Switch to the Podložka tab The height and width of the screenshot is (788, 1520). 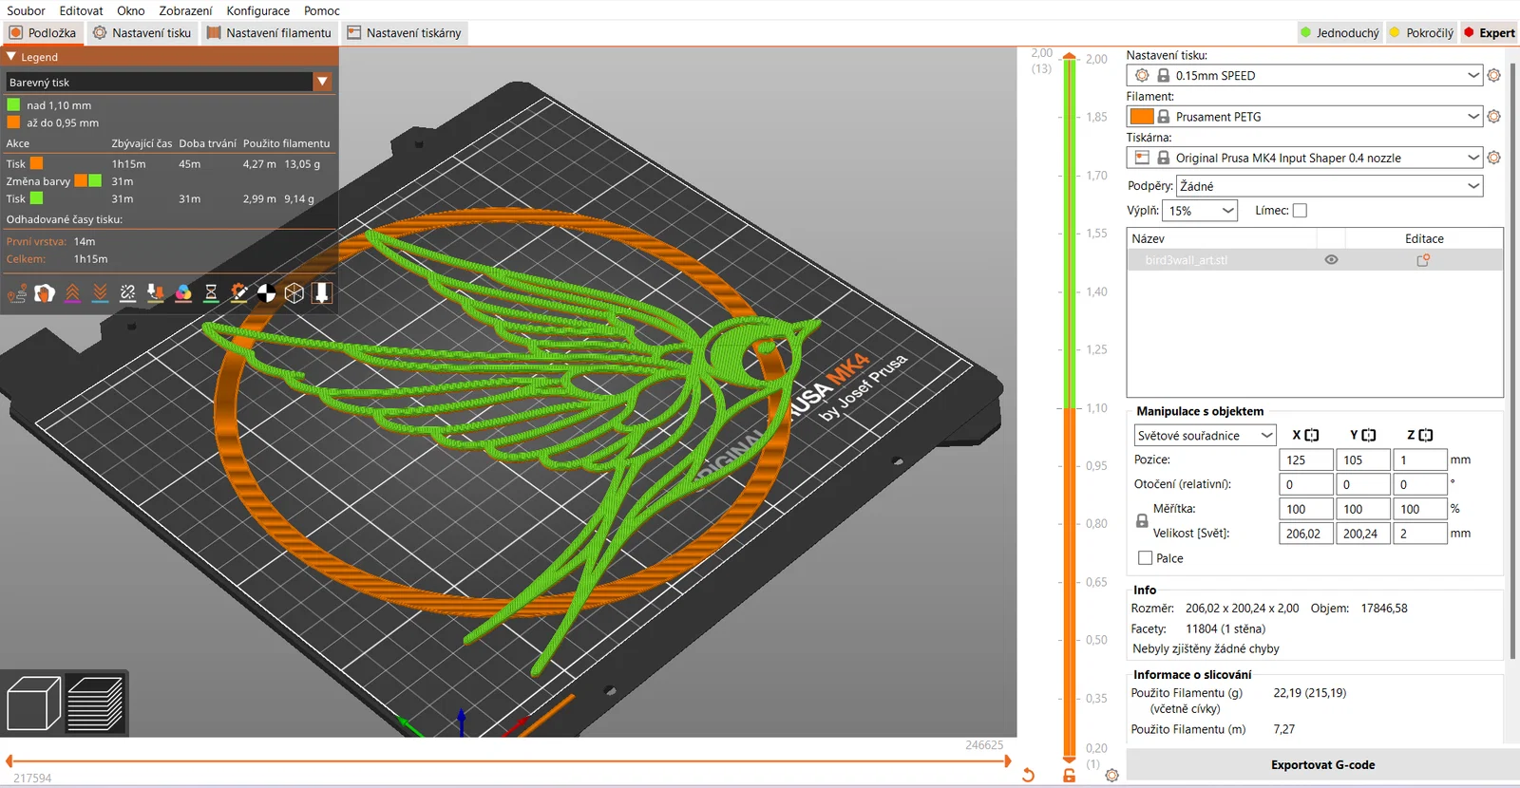tap(43, 32)
